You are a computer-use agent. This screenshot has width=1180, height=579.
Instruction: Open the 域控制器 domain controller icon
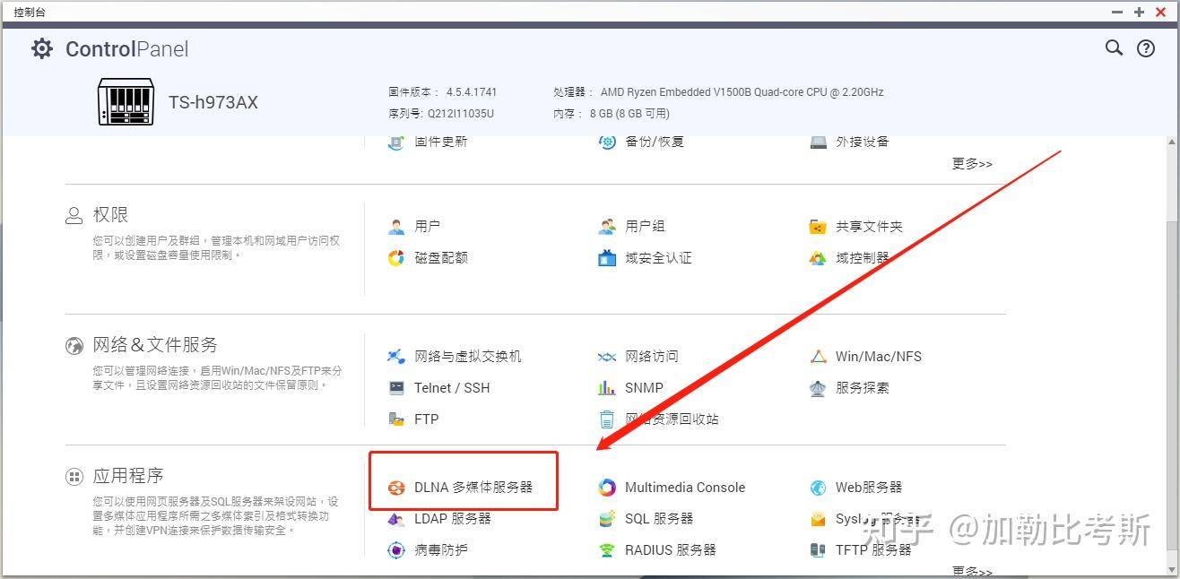pos(818,258)
